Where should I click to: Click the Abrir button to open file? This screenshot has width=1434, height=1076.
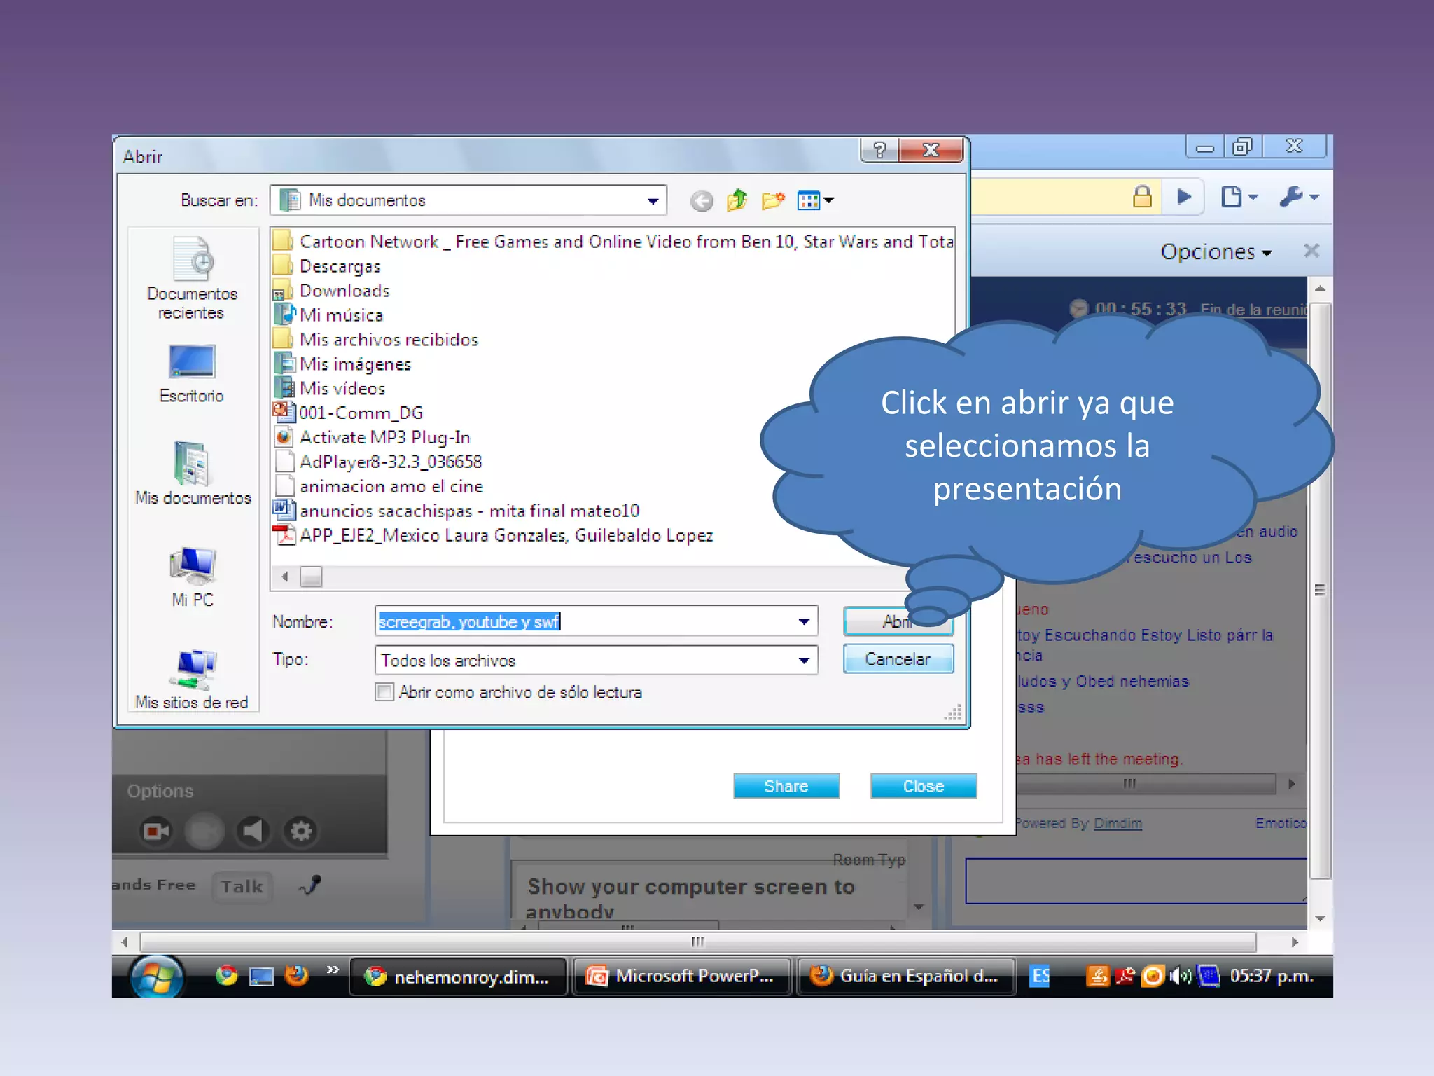coord(898,621)
